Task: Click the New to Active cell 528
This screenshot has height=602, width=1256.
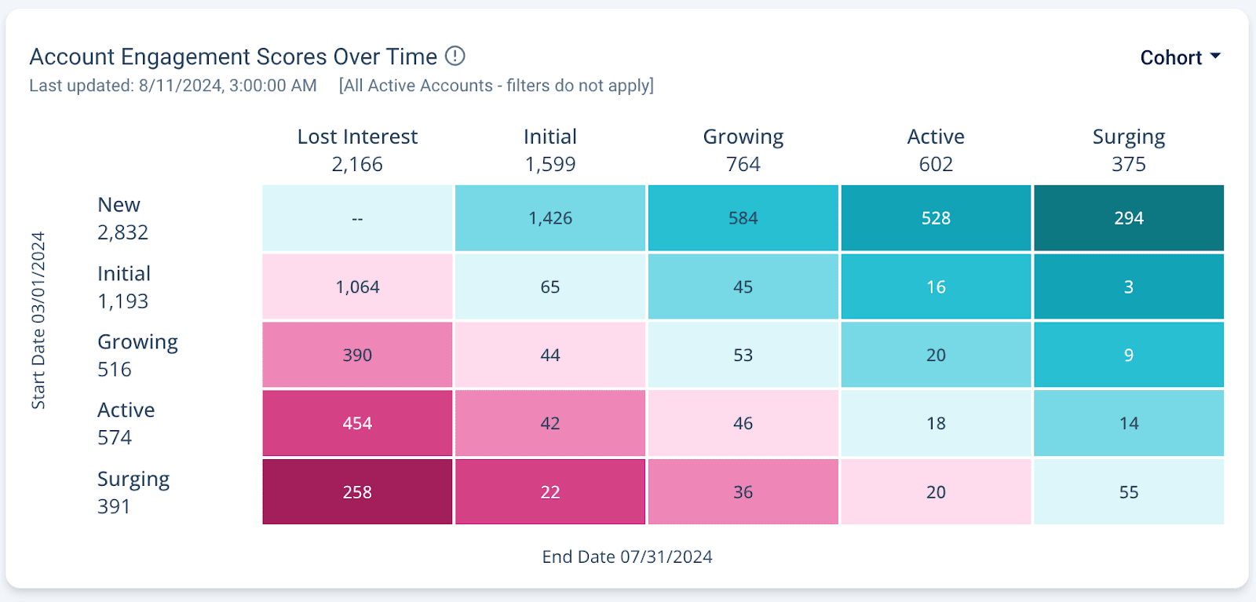Action: tap(936, 218)
